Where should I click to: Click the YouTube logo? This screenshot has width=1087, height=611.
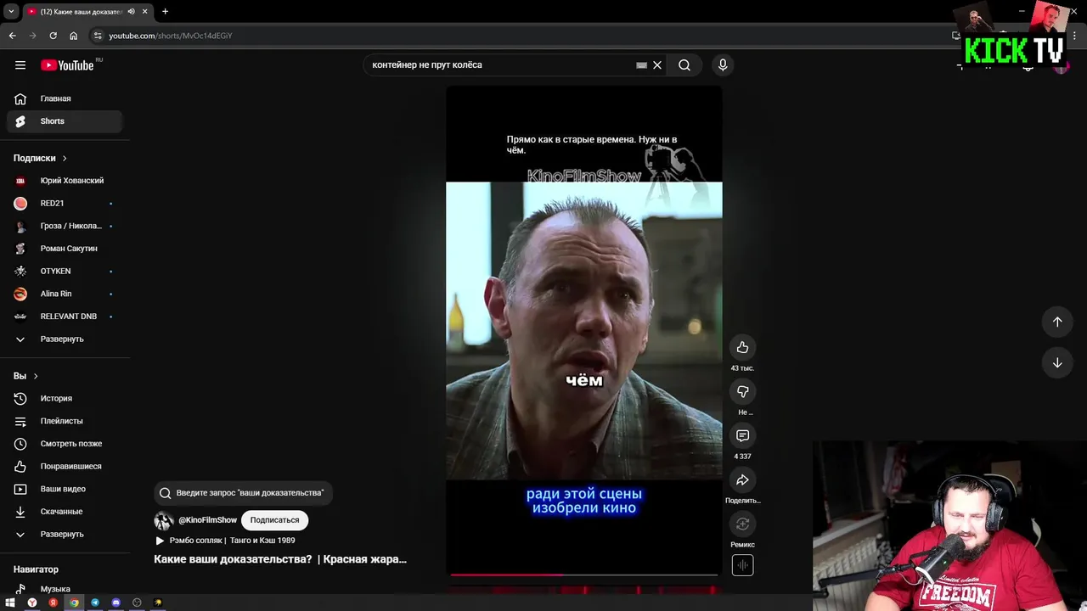(x=67, y=65)
